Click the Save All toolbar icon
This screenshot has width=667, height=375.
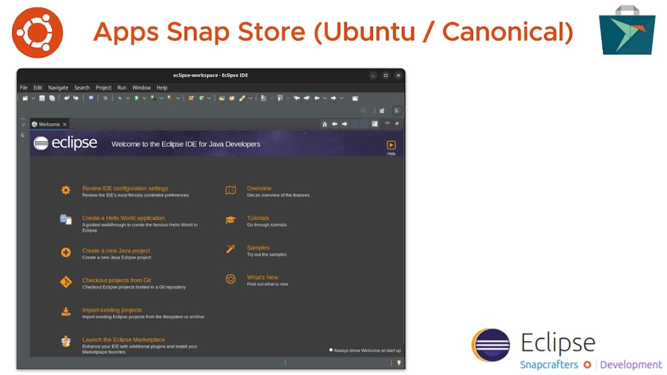click(x=52, y=98)
